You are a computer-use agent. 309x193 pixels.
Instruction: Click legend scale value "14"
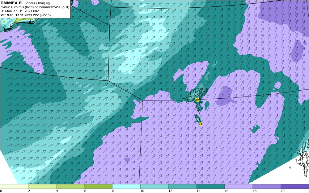point(198,191)
